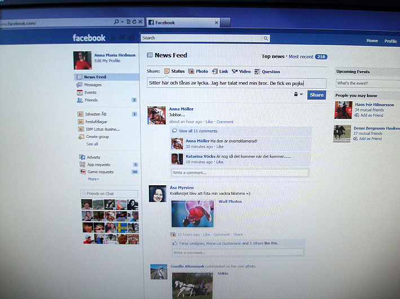Select Top news feed view
This screenshot has width=400, height=299.
click(273, 56)
